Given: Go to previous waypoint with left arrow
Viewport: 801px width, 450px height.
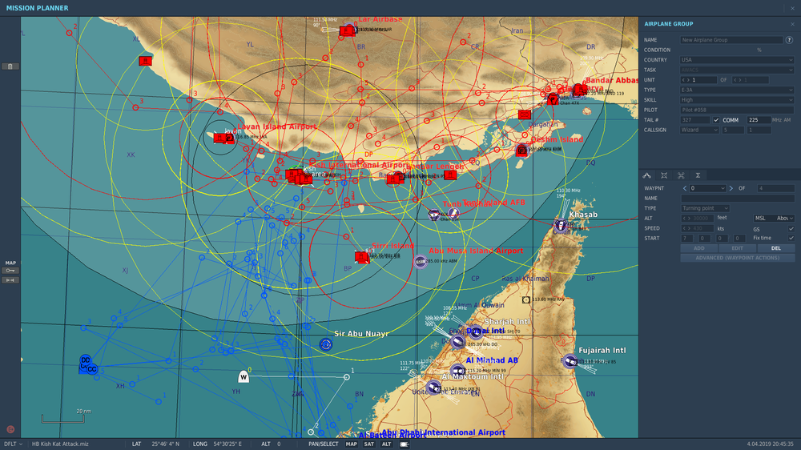Looking at the screenshot, I should [x=685, y=188].
